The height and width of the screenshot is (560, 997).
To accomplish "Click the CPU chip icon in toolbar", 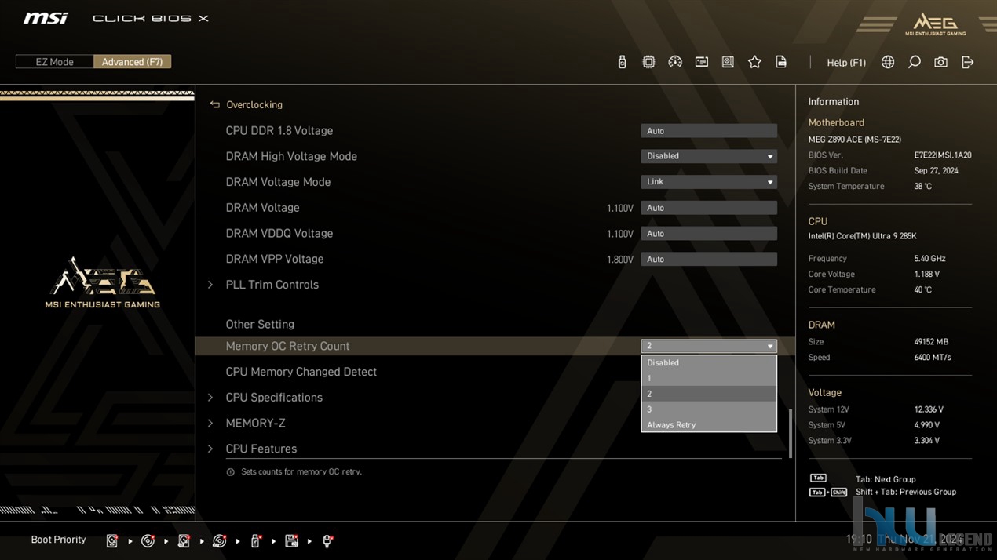I will (x=648, y=62).
